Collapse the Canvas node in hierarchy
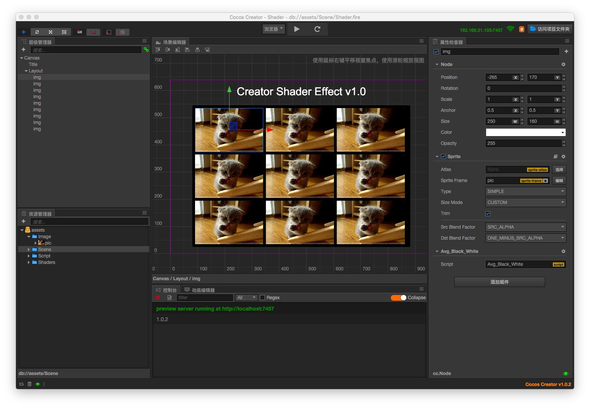 pyautogui.click(x=22, y=58)
